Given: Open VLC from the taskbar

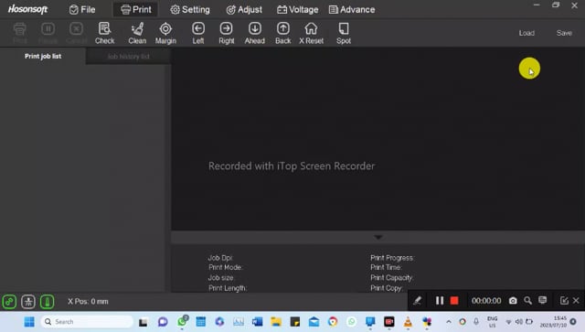Looking at the screenshot, I should point(409,322).
